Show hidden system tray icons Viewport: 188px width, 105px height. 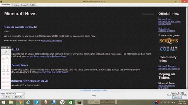(x=162, y=102)
